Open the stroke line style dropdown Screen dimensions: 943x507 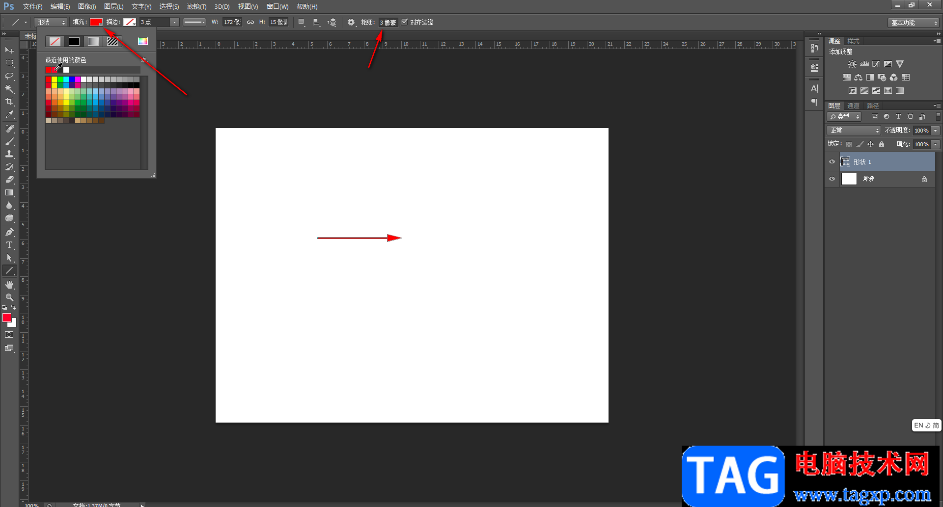(194, 22)
